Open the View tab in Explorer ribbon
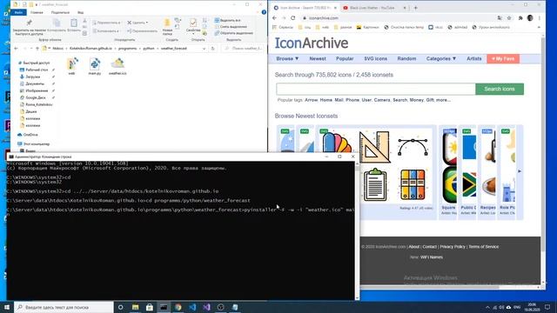 (81, 12)
